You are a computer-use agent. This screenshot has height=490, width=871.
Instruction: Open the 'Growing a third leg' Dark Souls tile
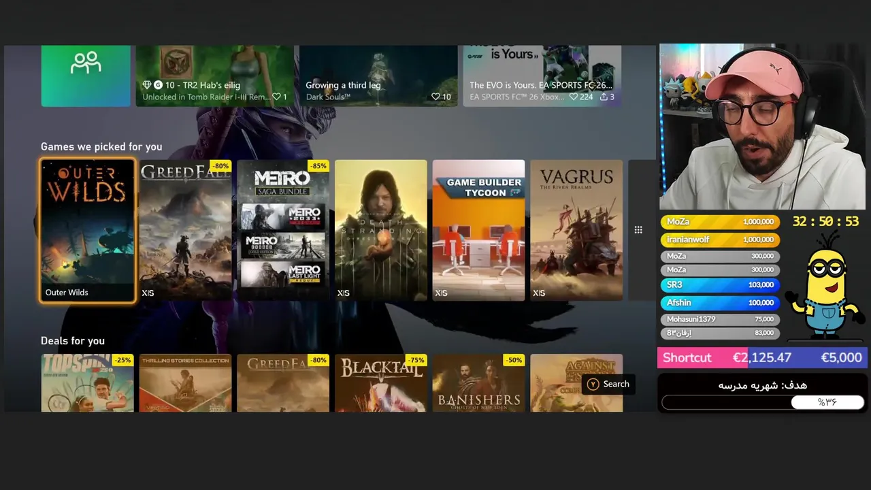(378, 76)
